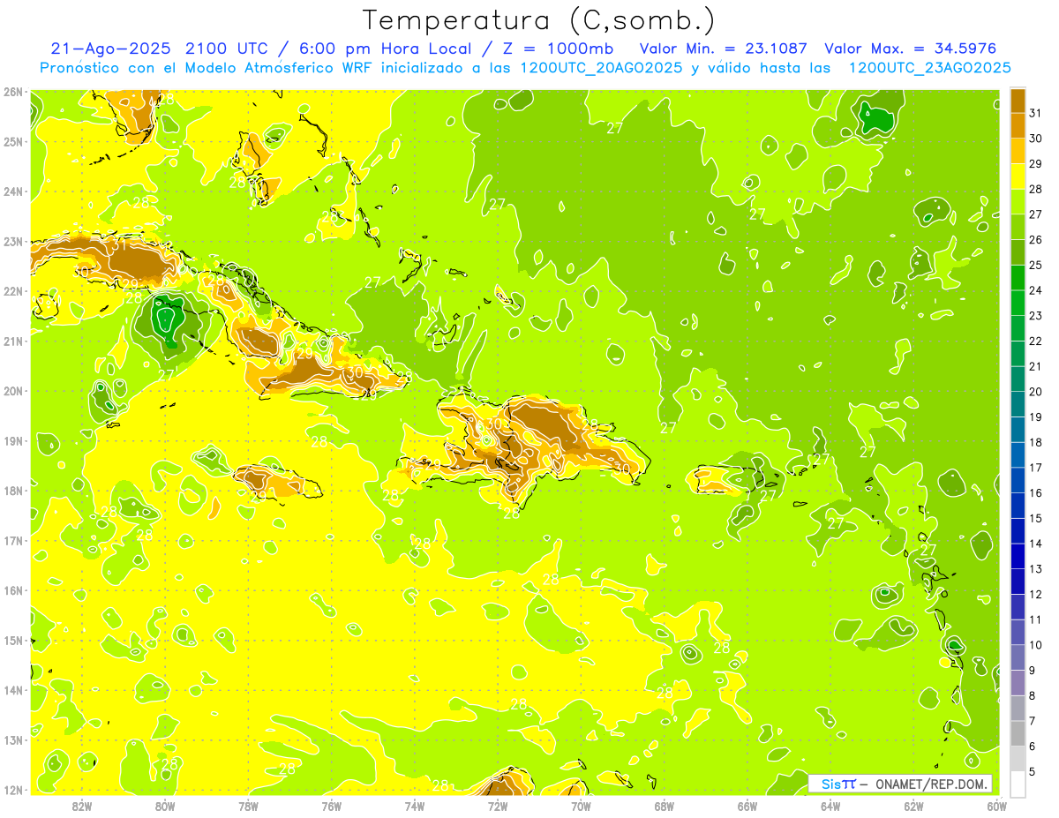The width and height of the screenshot is (1059, 818).
Task: Click the "22N" latitude axis label
Action: [x=12, y=291]
